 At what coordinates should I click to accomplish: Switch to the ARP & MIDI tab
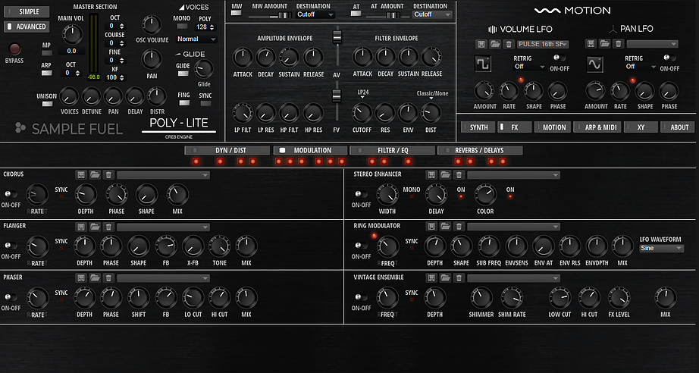coord(597,127)
